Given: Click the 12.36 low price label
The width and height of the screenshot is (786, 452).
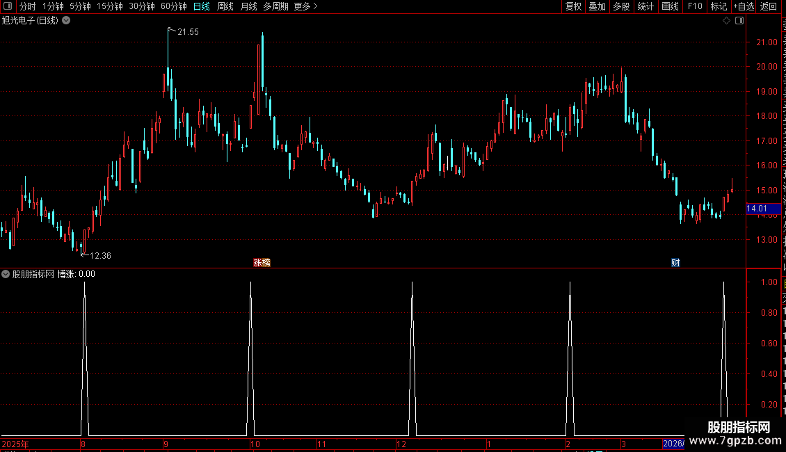Looking at the screenshot, I should [100, 256].
